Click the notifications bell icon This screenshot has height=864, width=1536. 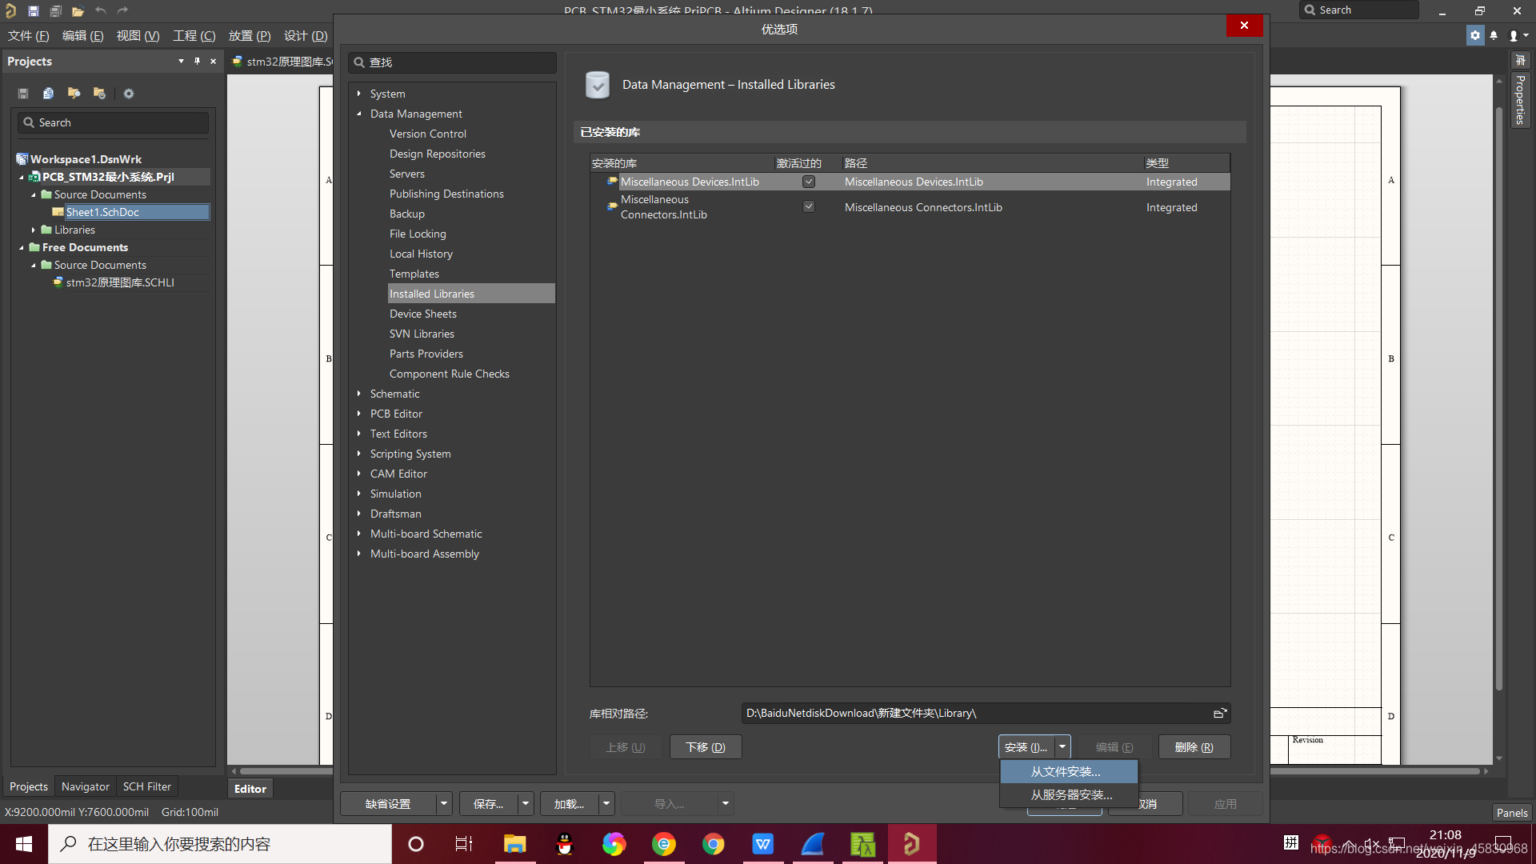pyautogui.click(x=1494, y=35)
